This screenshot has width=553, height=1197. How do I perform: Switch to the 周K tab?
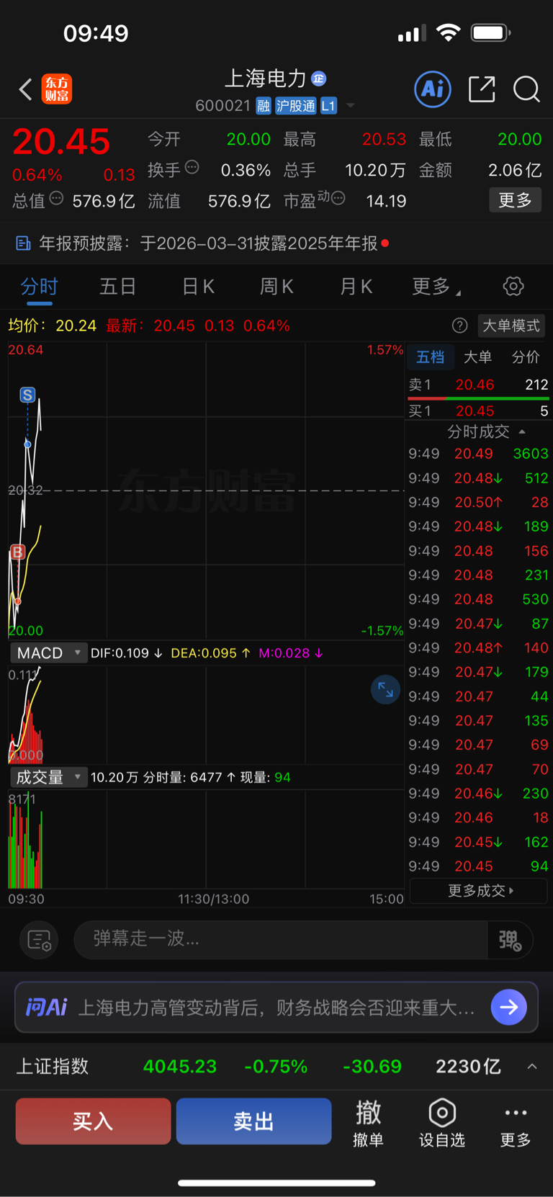276,287
